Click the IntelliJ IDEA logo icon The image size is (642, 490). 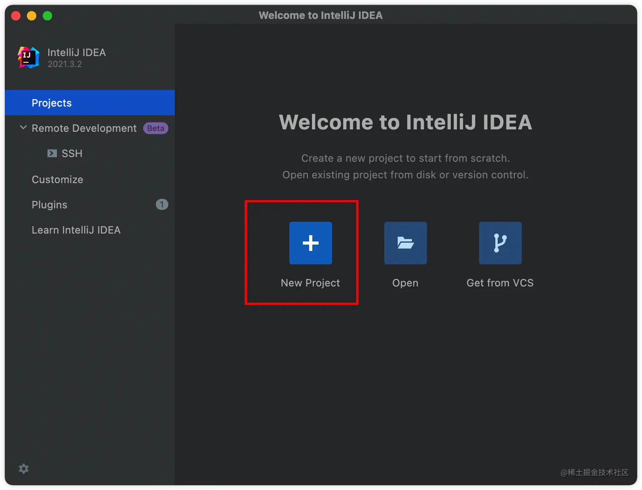[x=28, y=57]
